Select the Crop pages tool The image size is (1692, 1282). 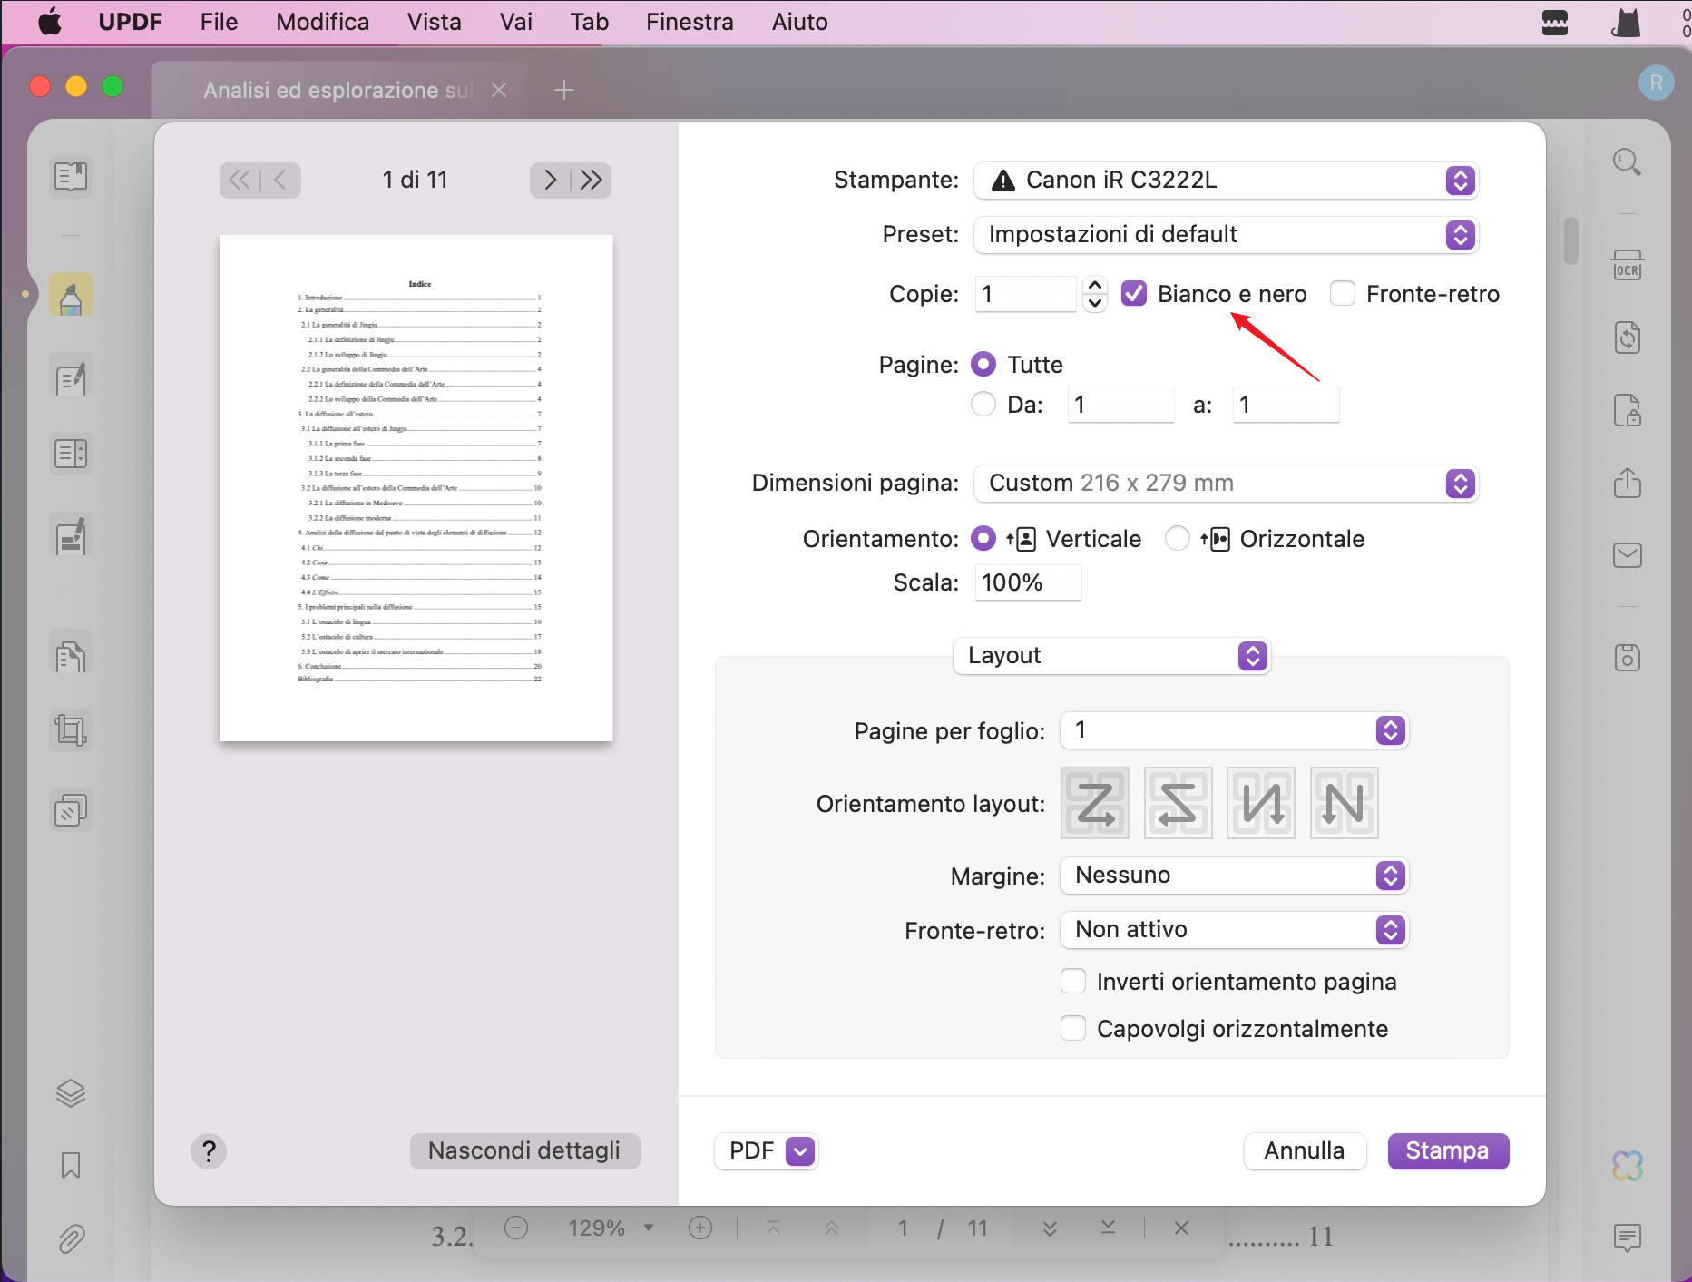[x=71, y=730]
